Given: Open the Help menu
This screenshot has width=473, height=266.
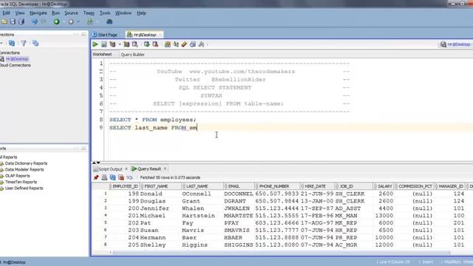Looking at the screenshot, I should pyautogui.click(x=141, y=13).
